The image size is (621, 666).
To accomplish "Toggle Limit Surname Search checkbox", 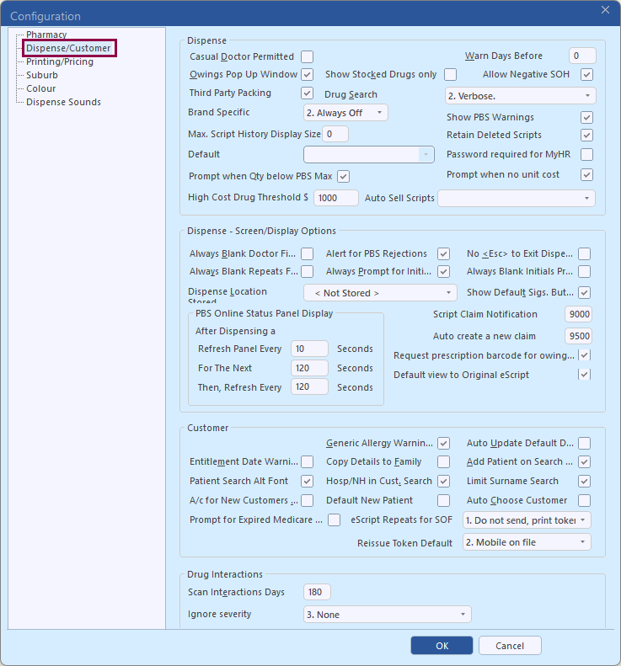I will coord(585,482).
